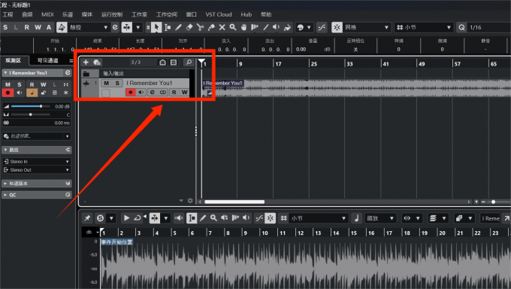Open Stereo In input routing dropdown
This screenshot has height=289, width=511.
tap(37, 161)
